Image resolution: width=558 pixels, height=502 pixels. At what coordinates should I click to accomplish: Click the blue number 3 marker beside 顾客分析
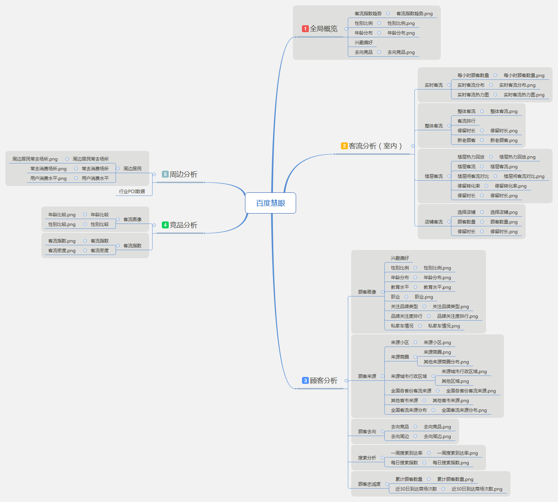(x=305, y=380)
